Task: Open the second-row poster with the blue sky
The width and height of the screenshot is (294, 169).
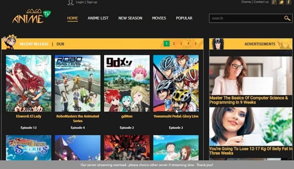Action: point(78,148)
